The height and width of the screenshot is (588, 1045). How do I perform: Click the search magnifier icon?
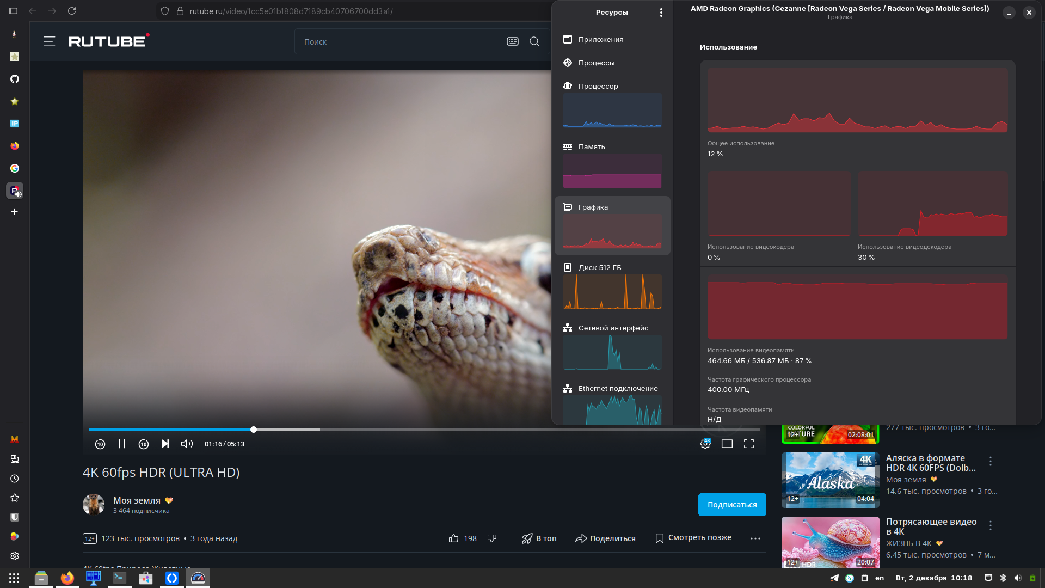pos(534,41)
